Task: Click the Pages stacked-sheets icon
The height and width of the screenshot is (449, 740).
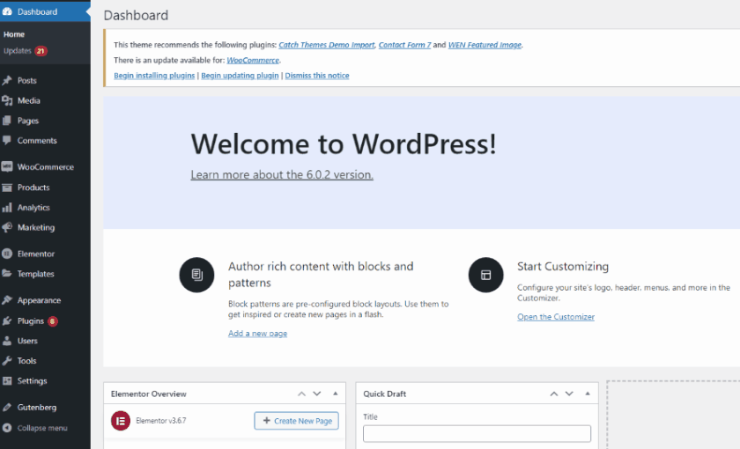Action: (7, 121)
